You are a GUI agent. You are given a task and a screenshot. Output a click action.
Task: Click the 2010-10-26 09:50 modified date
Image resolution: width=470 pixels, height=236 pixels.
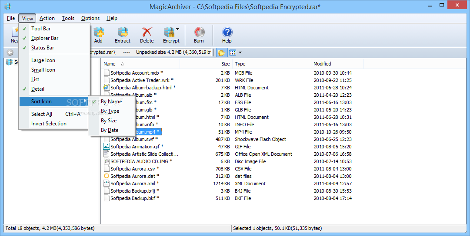(x=333, y=132)
